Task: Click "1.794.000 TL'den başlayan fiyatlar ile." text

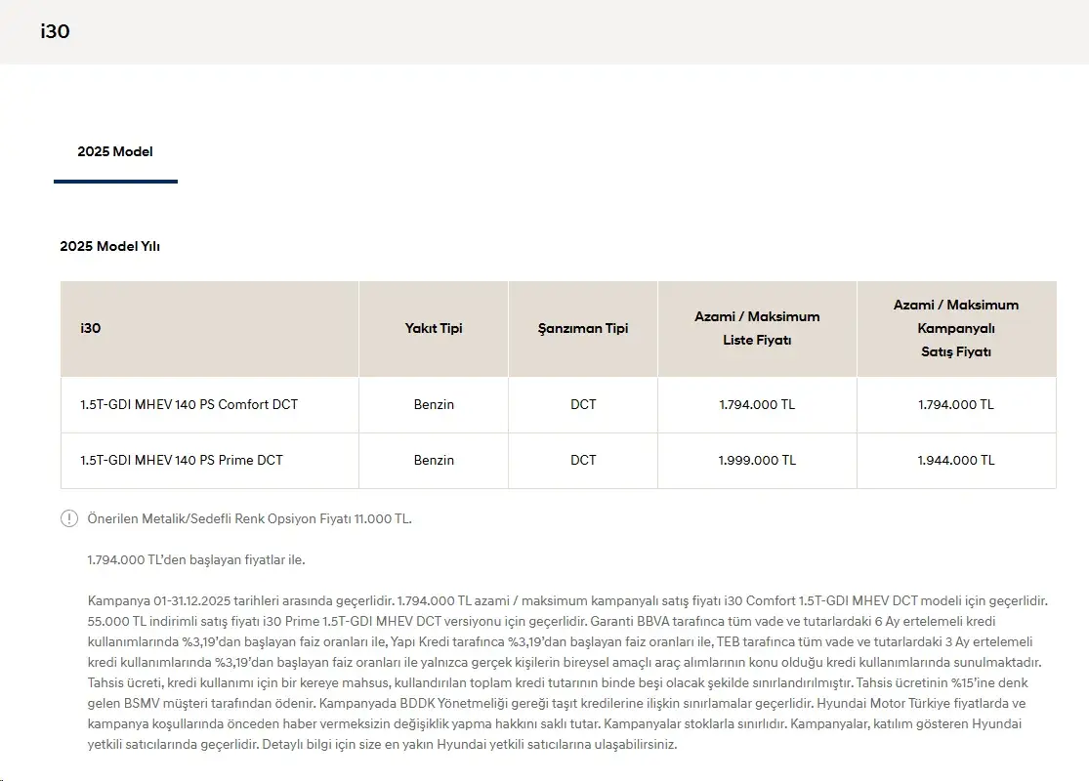Action: [196, 559]
